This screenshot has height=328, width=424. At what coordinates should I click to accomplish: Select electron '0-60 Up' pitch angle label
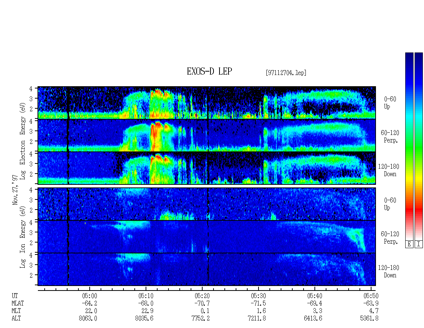(390, 103)
